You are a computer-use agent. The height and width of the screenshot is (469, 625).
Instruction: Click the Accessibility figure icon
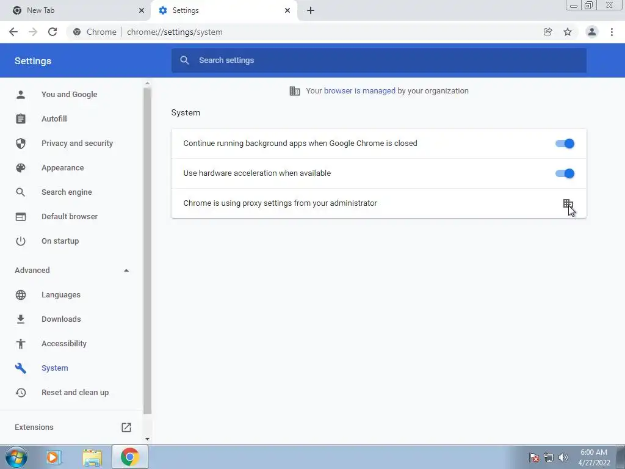(x=21, y=344)
